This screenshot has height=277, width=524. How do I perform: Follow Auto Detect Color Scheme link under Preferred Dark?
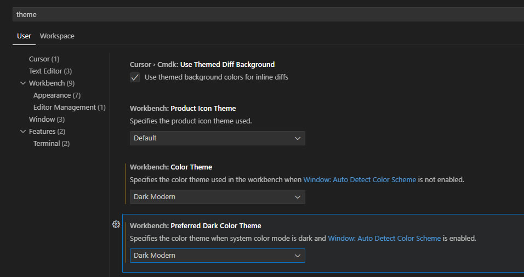pos(384,239)
